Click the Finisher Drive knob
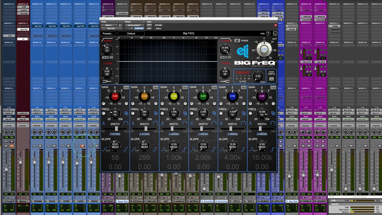Viewport: 382px width, 215px height. pos(258,76)
